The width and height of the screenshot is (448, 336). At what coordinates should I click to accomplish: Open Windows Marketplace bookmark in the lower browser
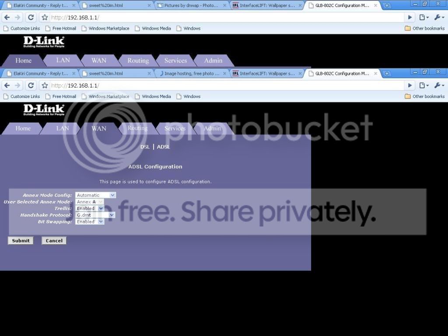coord(105,96)
